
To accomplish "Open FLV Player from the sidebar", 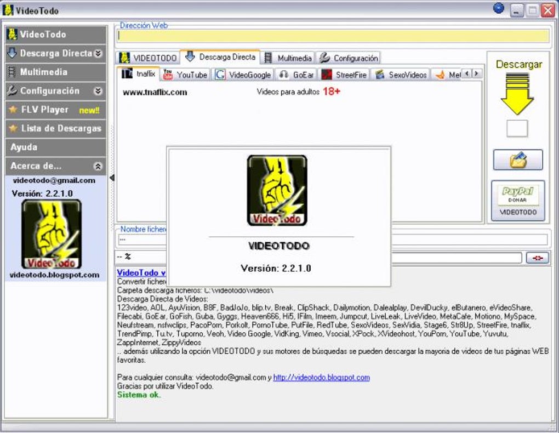I will click(56, 110).
